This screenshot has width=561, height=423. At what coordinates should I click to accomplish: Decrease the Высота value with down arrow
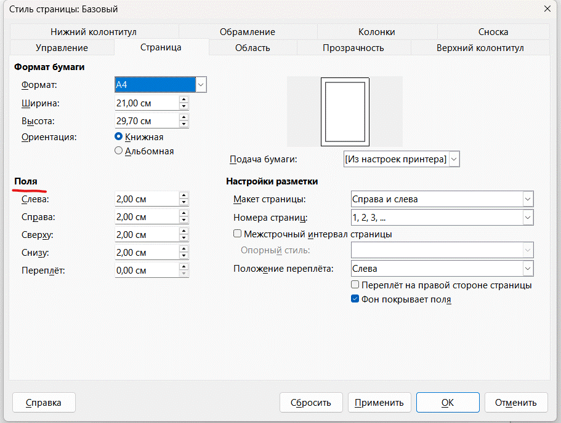(184, 124)
